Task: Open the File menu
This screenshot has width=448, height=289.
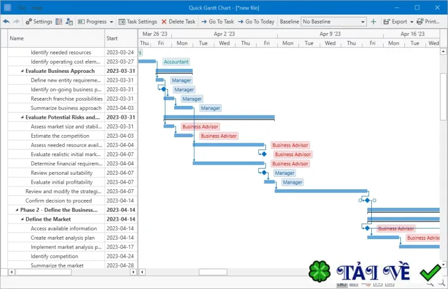Action: [21, 8]
